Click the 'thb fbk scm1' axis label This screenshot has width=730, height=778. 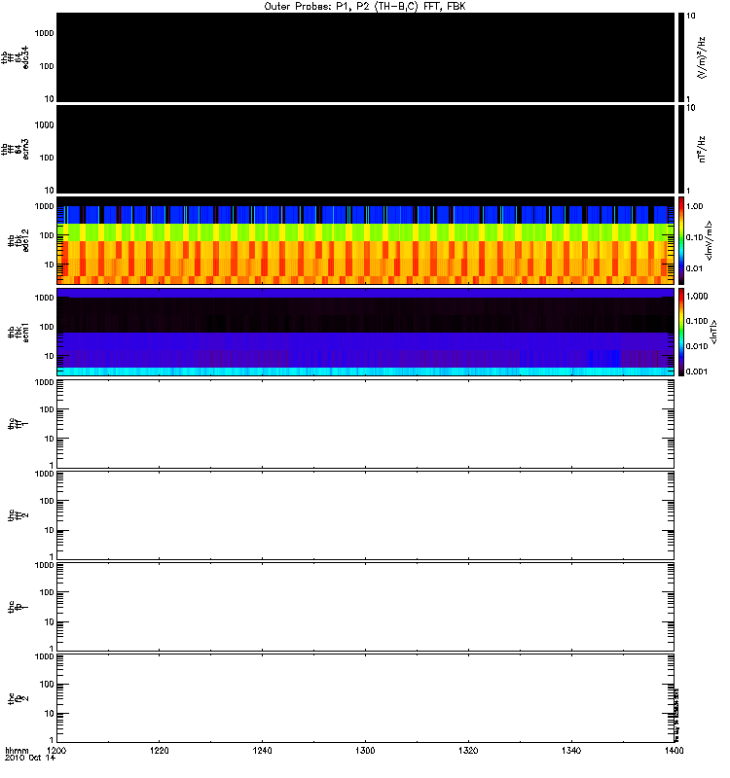18,333
